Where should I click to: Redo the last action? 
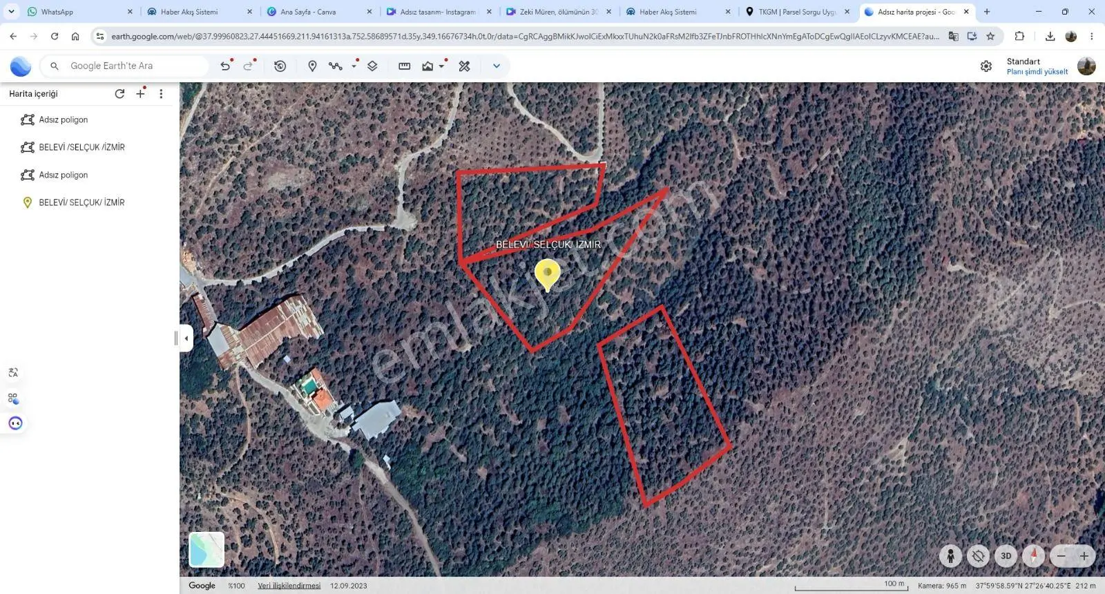coord(248,66)
